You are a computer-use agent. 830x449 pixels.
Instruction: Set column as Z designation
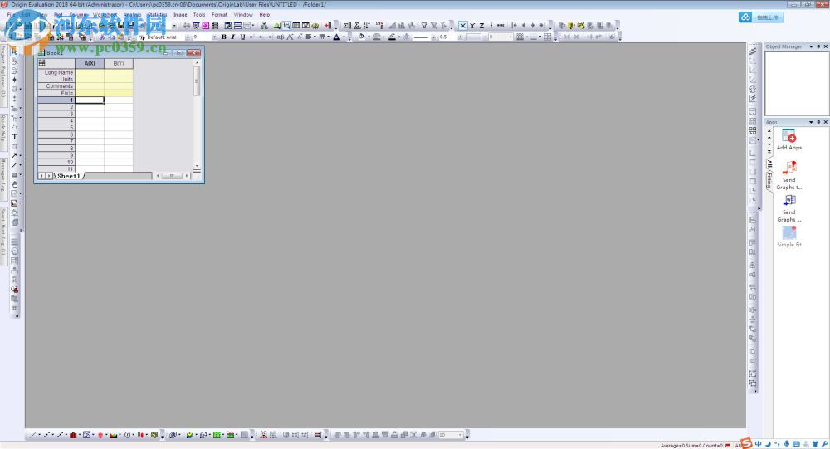click(x=481, y=26)
